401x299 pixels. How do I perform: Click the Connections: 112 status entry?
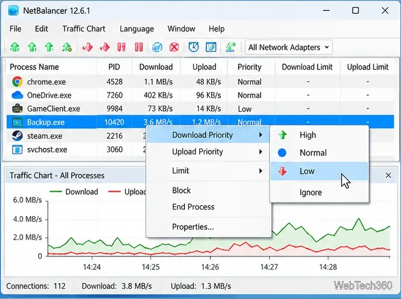[x=36, y=286]
